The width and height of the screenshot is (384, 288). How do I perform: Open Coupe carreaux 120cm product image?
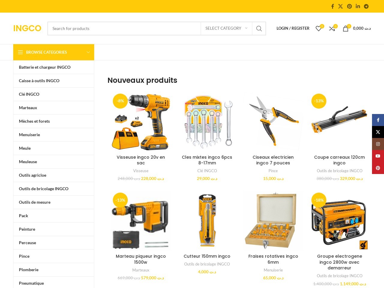(x=339, y=121)
